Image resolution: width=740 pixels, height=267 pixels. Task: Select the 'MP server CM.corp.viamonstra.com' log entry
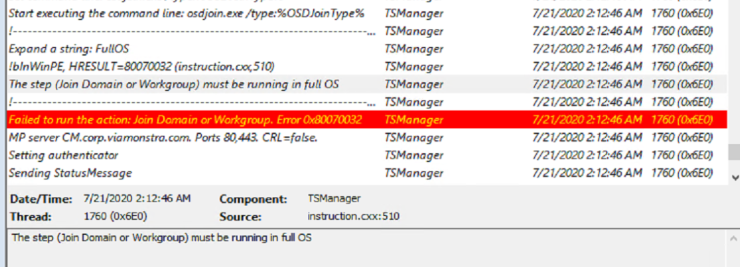point(363,138)
